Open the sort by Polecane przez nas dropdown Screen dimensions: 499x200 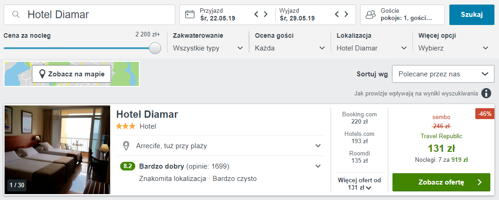443,74
